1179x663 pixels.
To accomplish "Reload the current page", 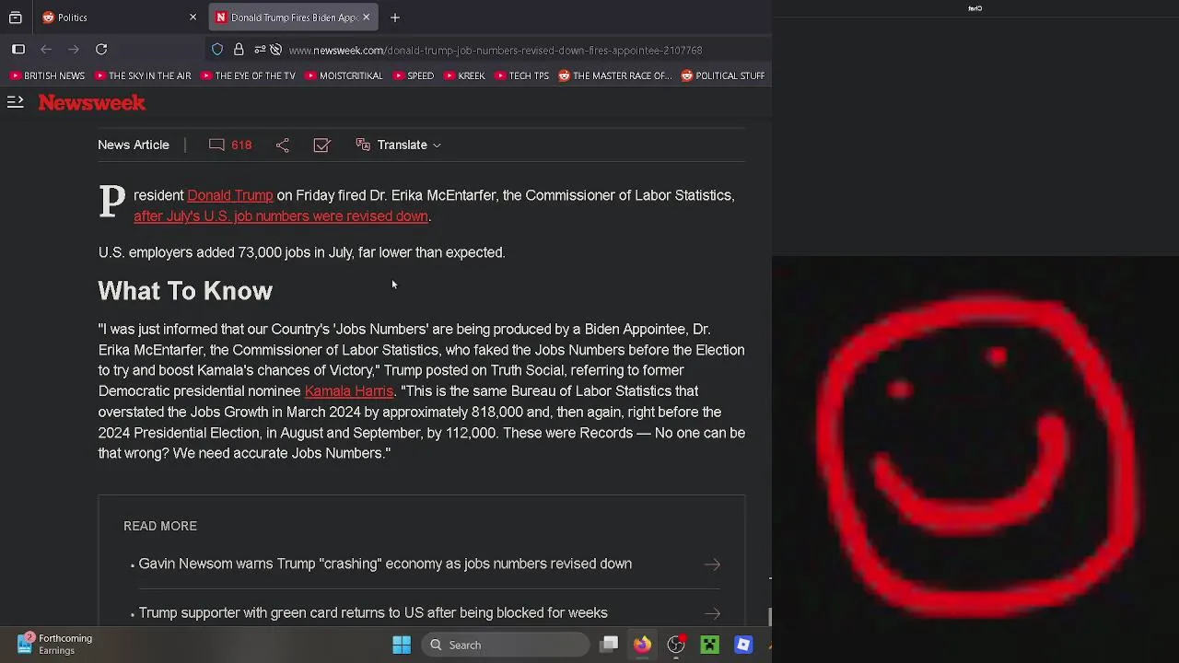I will (101, 50).
